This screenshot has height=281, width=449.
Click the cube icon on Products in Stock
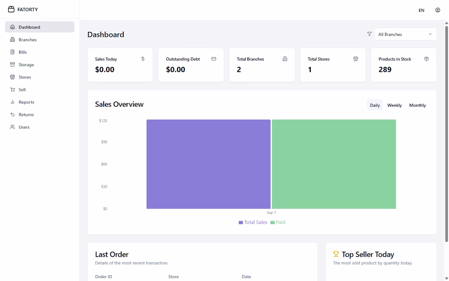[427, 59]
